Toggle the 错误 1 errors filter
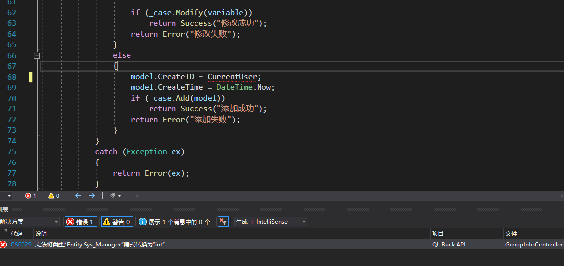This screenshot has height=266, width=564. [x=81, y=222]
